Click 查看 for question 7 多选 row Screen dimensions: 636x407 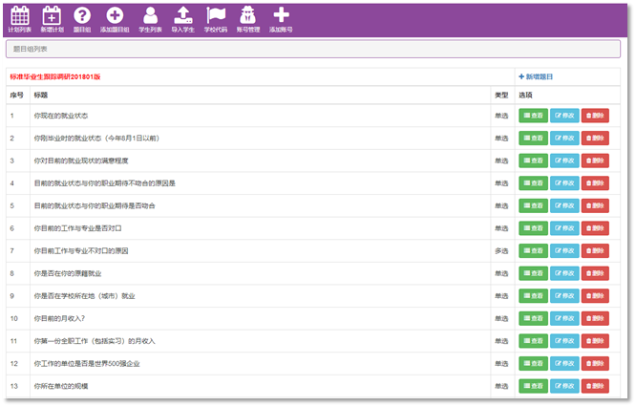point(532,250)
